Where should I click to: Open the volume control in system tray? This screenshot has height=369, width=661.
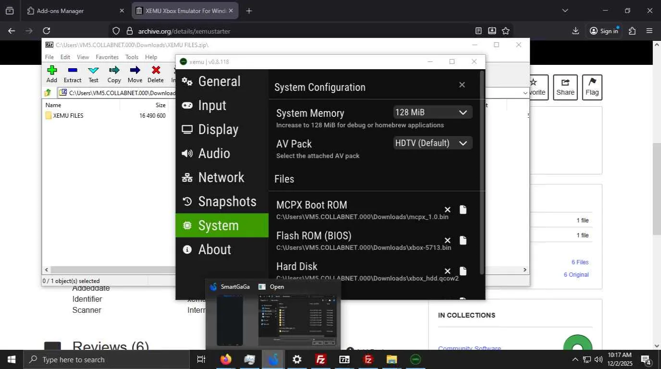pyautogui.click(x=599, y=359)
